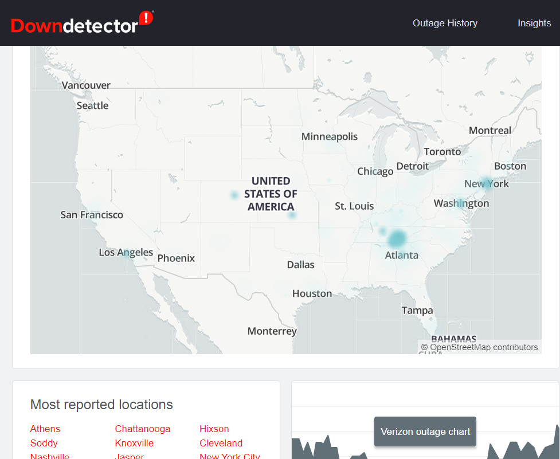This screenshot has height=459, width=560.
Task: Open the Cleveland location link
Action: click(x=221, y=443)
